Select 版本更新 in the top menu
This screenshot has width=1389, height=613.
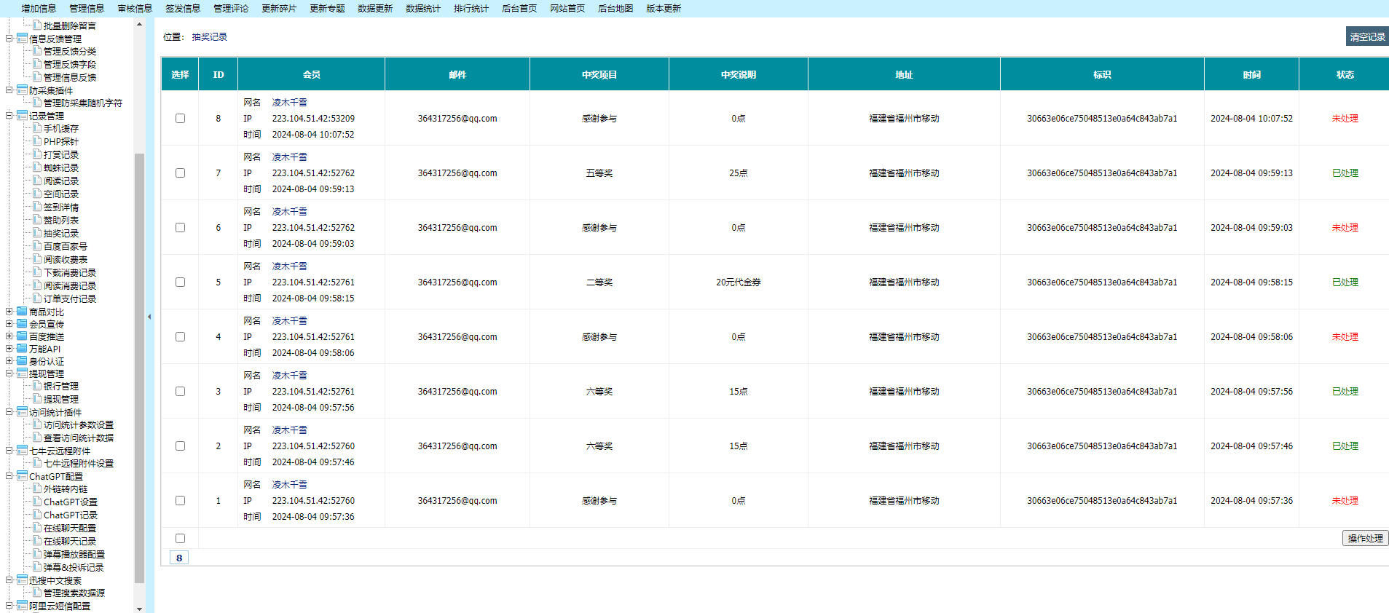(x=664, y=9)
